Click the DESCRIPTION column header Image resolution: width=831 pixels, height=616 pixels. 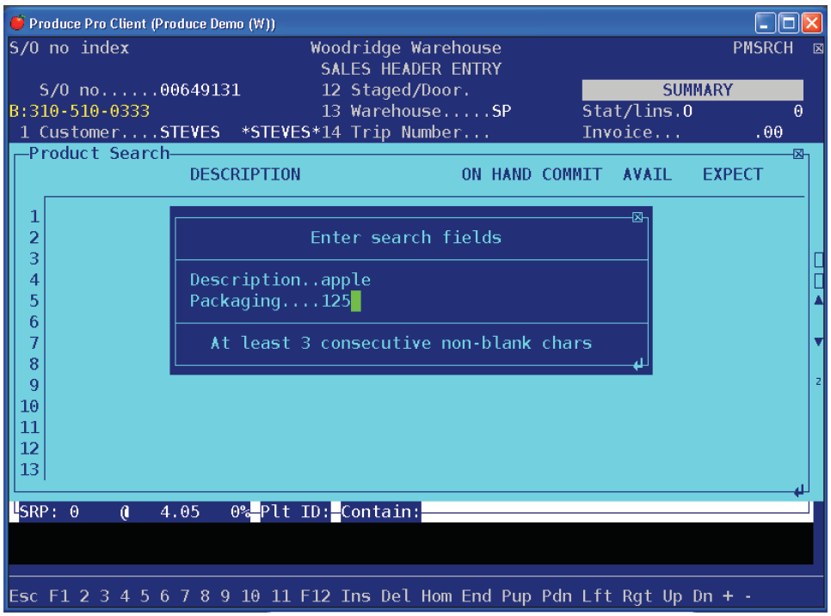pos(245,174)
